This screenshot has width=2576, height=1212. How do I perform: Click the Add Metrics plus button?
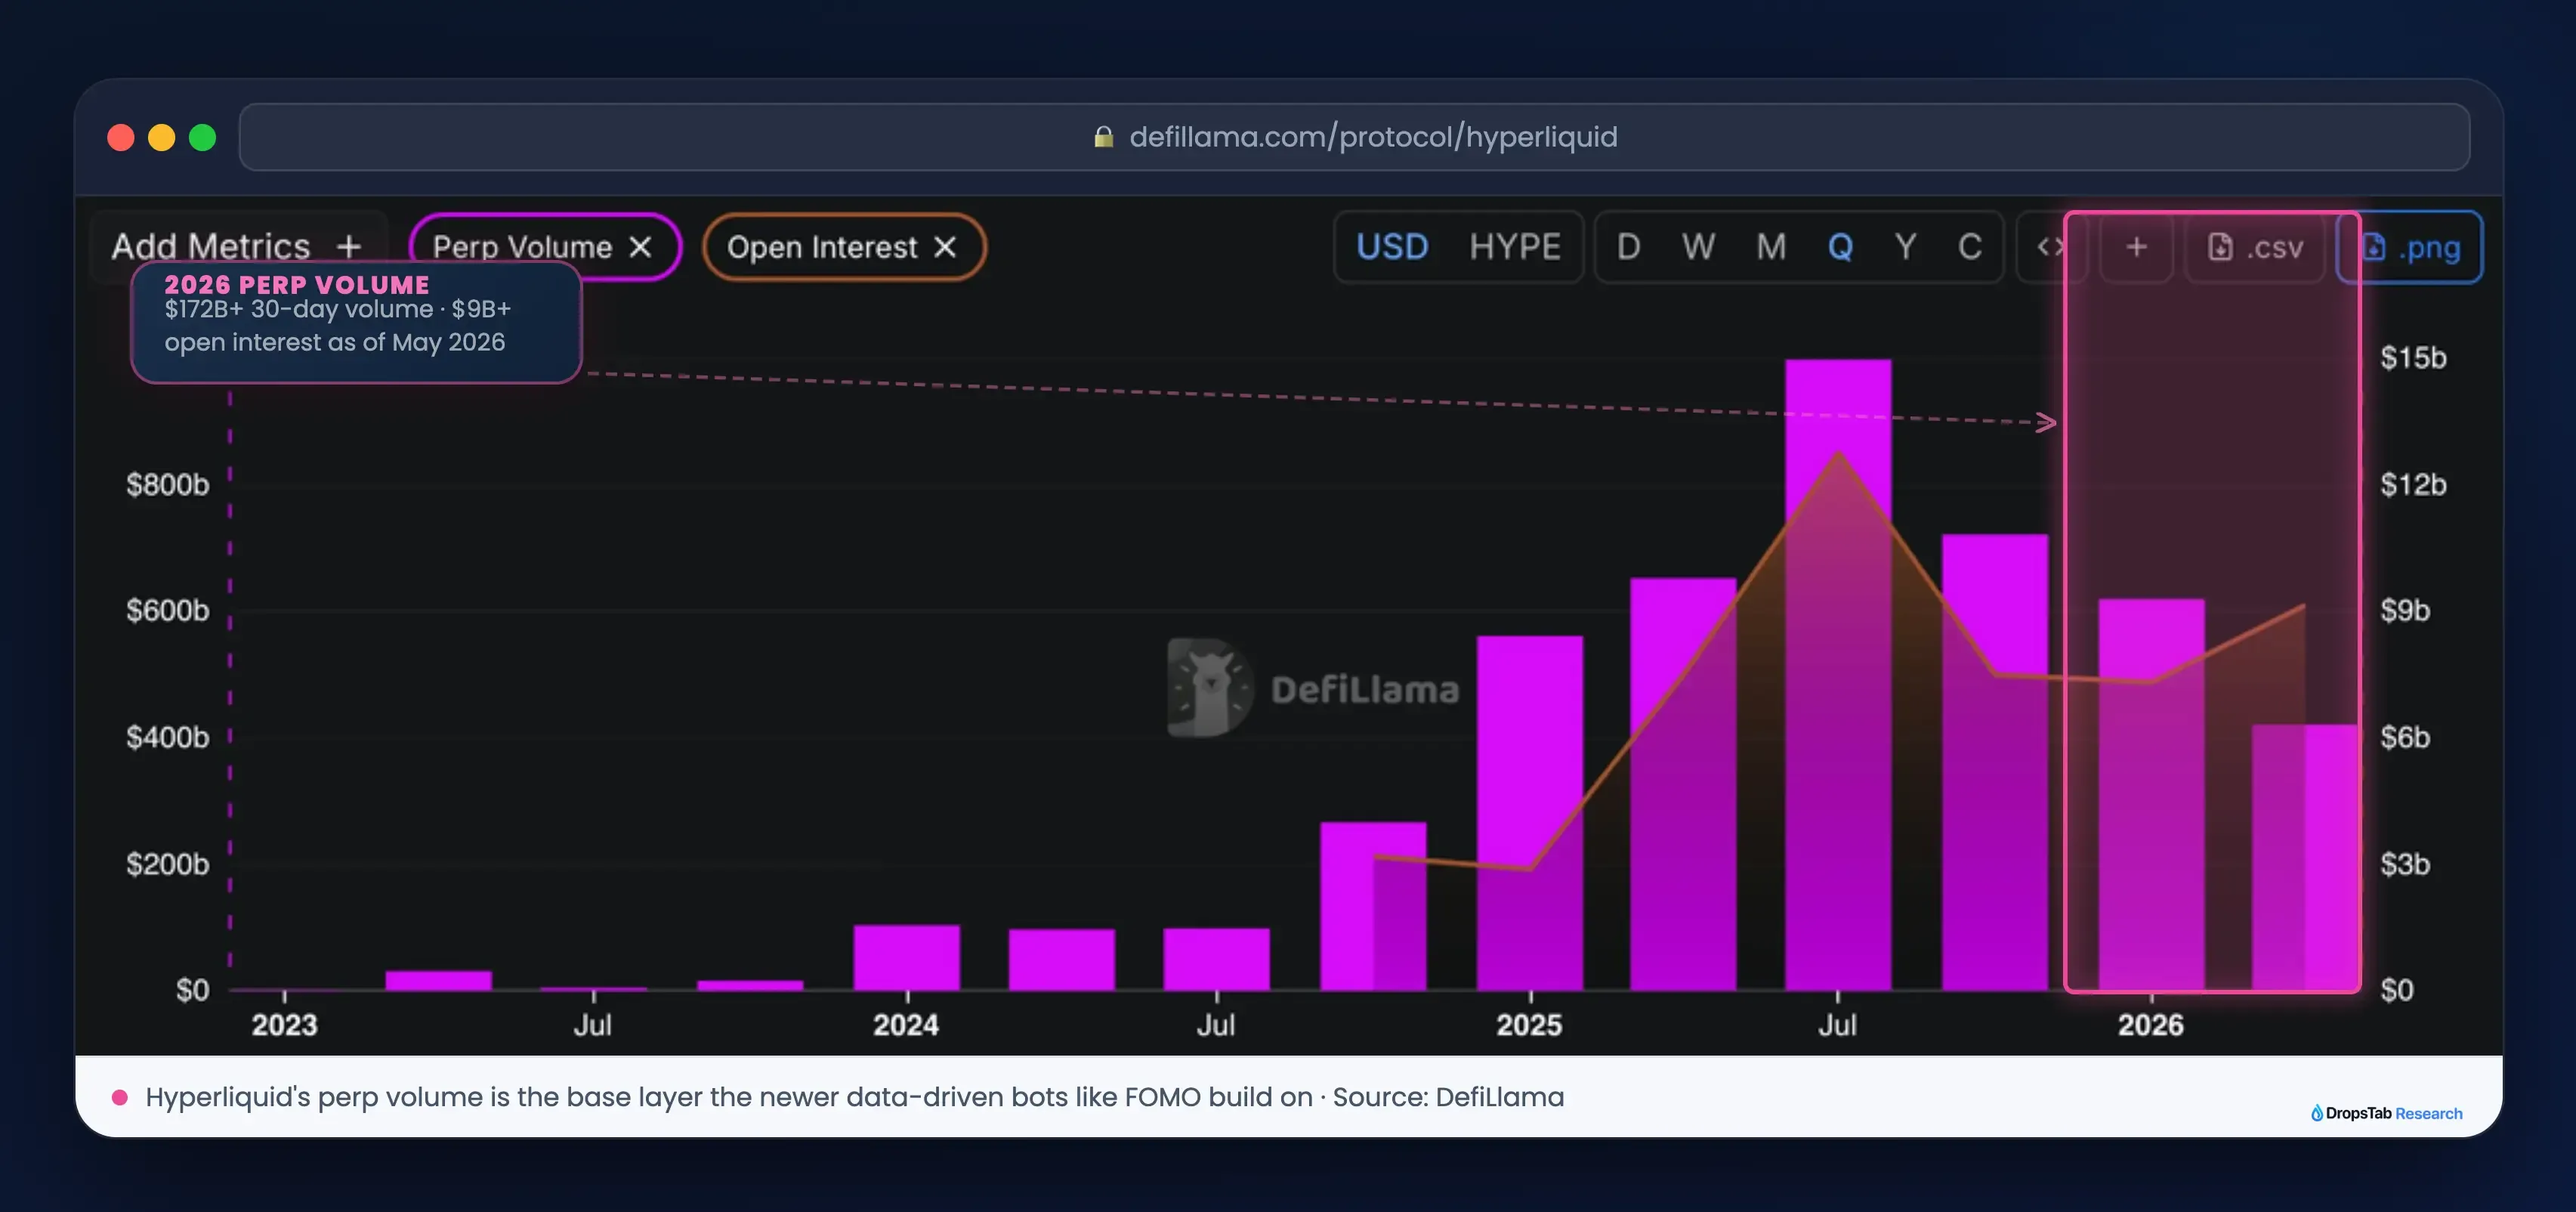pos(348,246)
